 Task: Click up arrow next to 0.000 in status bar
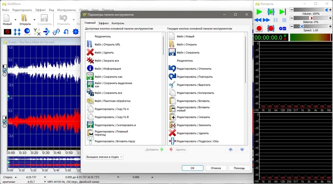[x=152, y=177]
